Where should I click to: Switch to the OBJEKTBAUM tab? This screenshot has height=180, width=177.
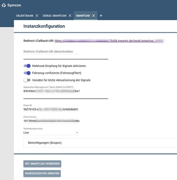pos(25,16)
